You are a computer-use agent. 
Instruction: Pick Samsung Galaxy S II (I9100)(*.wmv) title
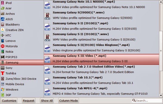81,34
